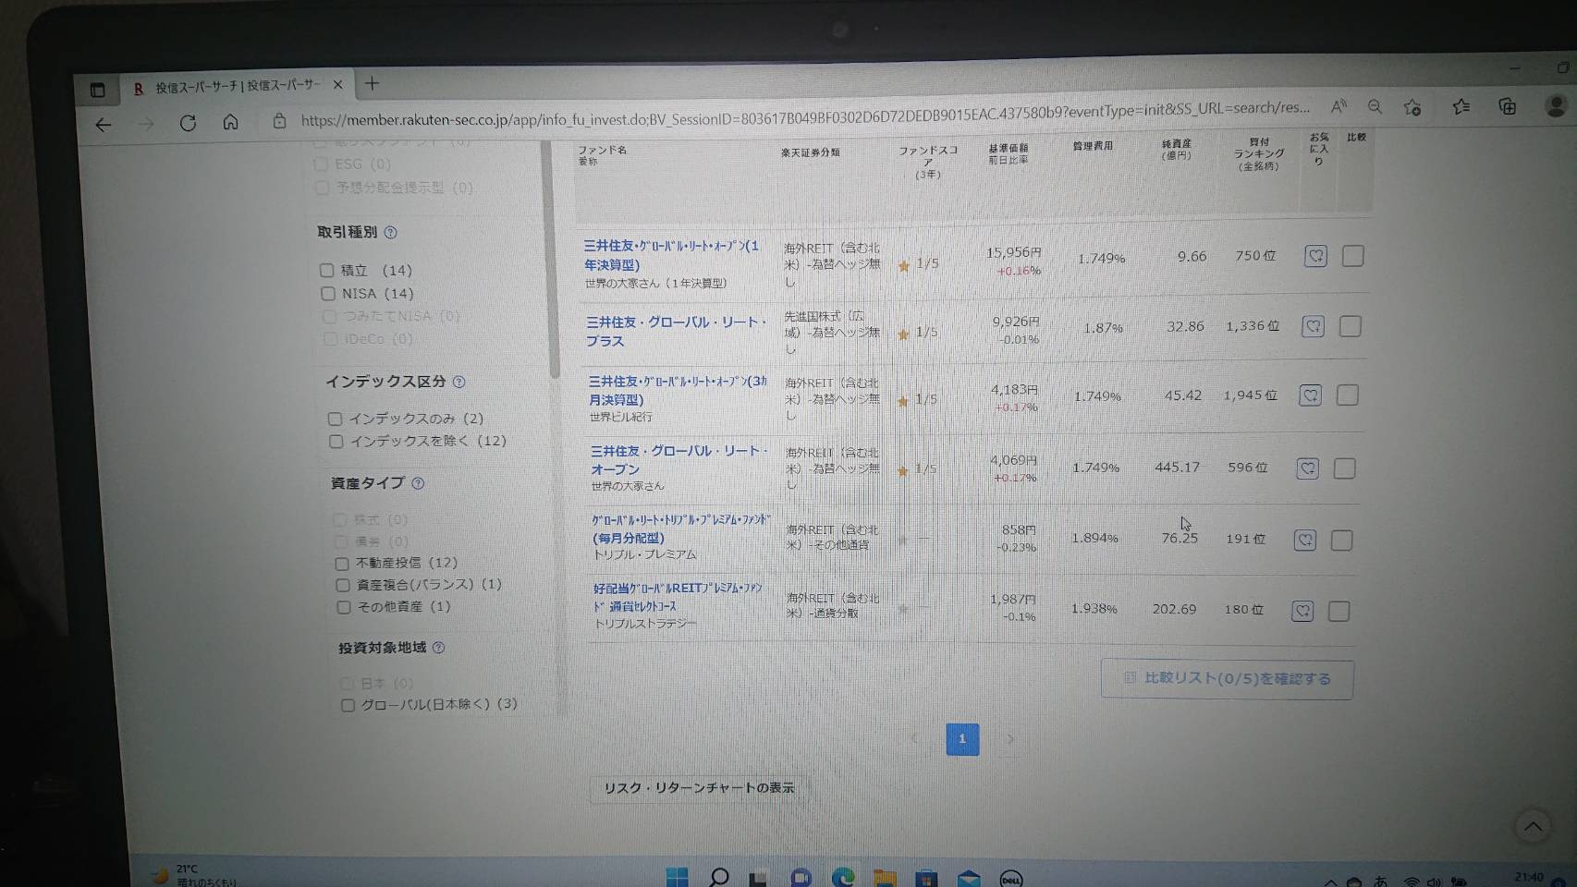Favorite the 三井住友・グローバル・リート・プラス fund
The image size is (1577, 887).
pyautogui.click(x=1313, y=326)
